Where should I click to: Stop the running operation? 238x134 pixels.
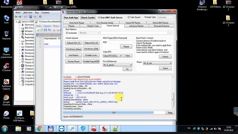point(170,113)
